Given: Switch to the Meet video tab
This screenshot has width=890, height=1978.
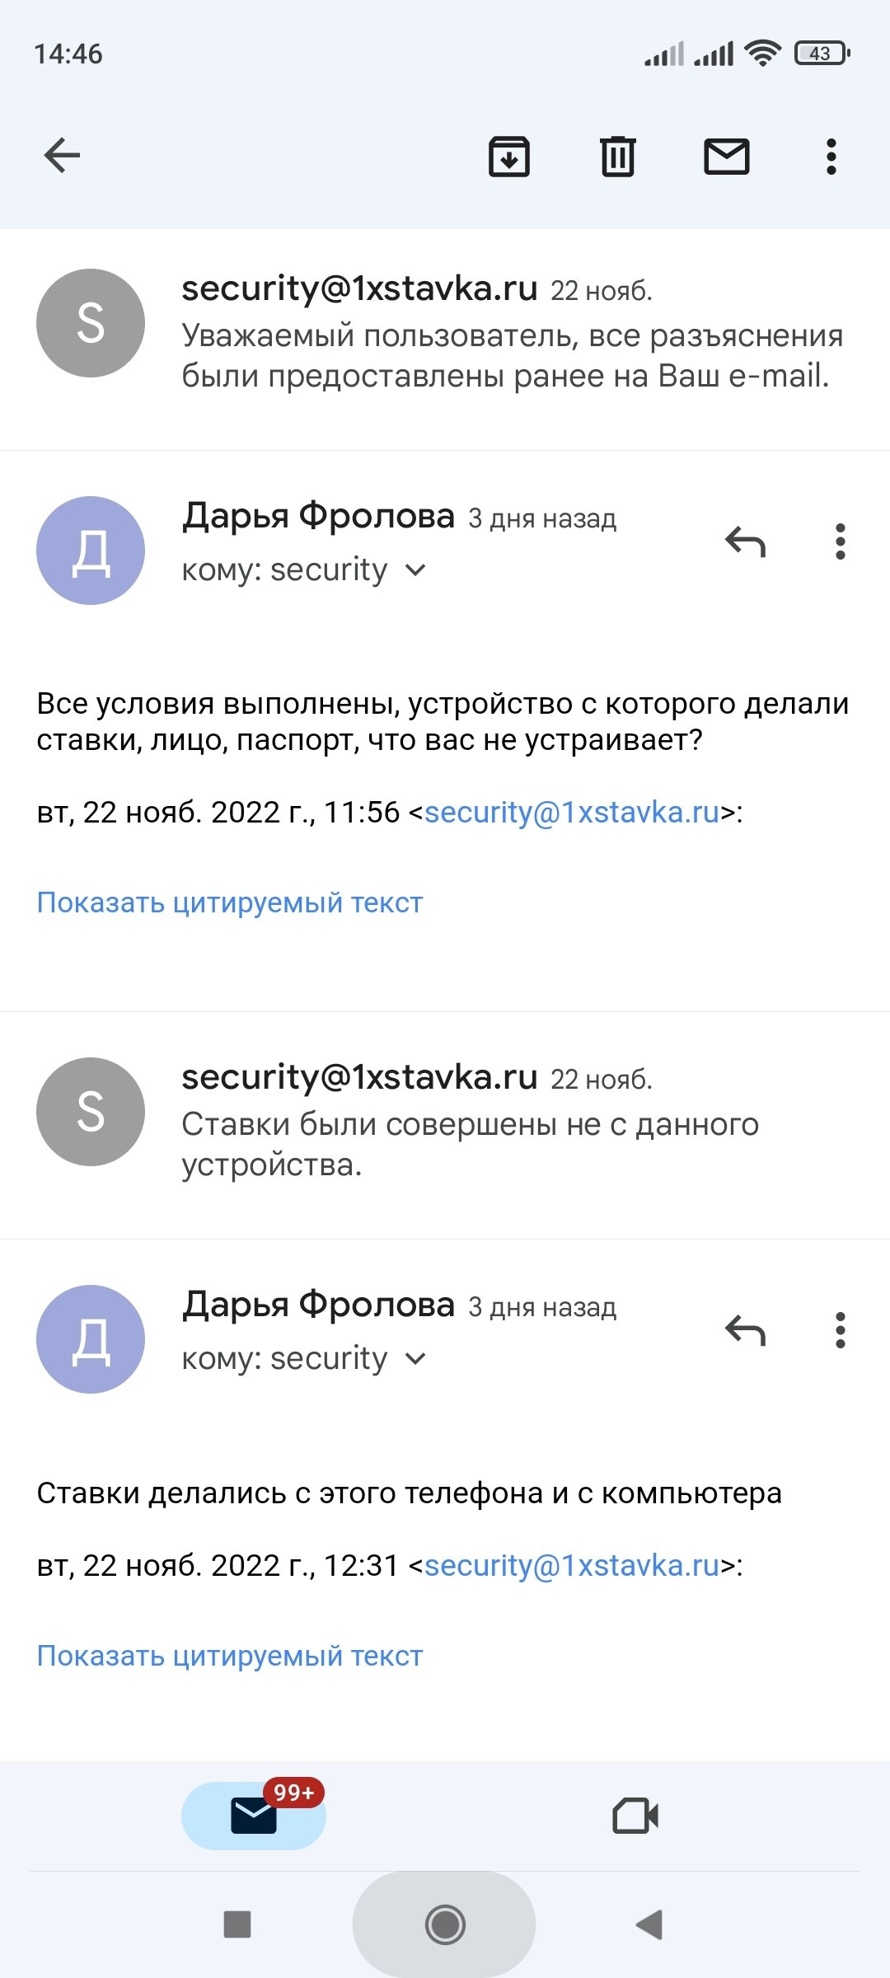Looking at the screenshot, I should (635, 1816).
